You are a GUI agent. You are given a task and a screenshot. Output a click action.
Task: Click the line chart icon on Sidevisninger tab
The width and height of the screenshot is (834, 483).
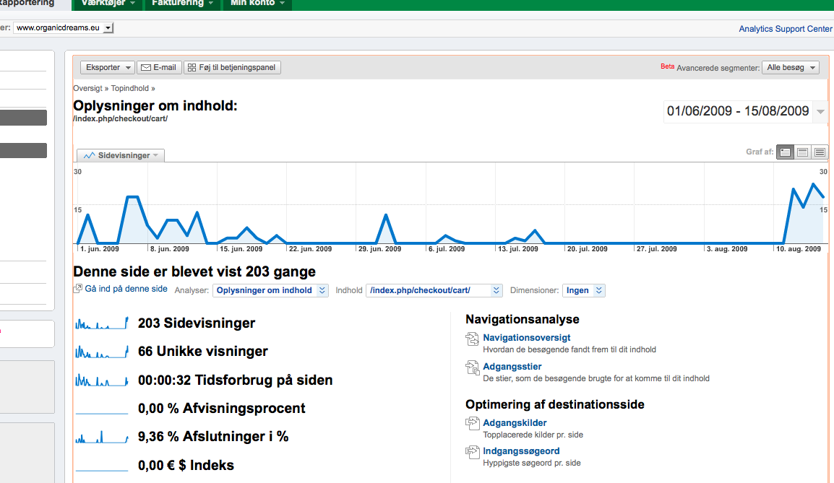(x=89, y=155)
